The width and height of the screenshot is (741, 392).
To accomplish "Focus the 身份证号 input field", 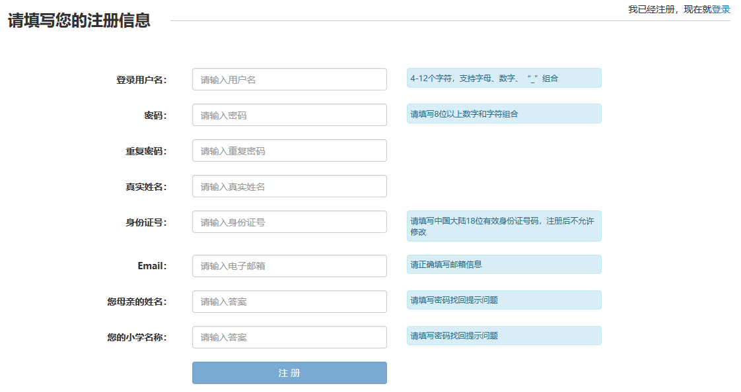I will pos(289,222).
